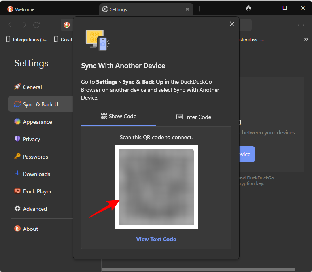Open the Interjections bookmark
The height and width of the screenshot is (272, 312).
(27, 40)
